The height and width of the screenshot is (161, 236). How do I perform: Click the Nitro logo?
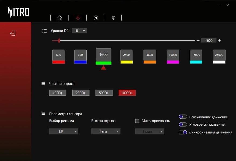click(x=19, y=12)
